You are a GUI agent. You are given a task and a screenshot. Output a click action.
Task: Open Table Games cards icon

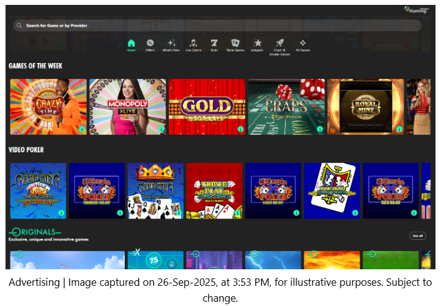[x=235, y=43]
